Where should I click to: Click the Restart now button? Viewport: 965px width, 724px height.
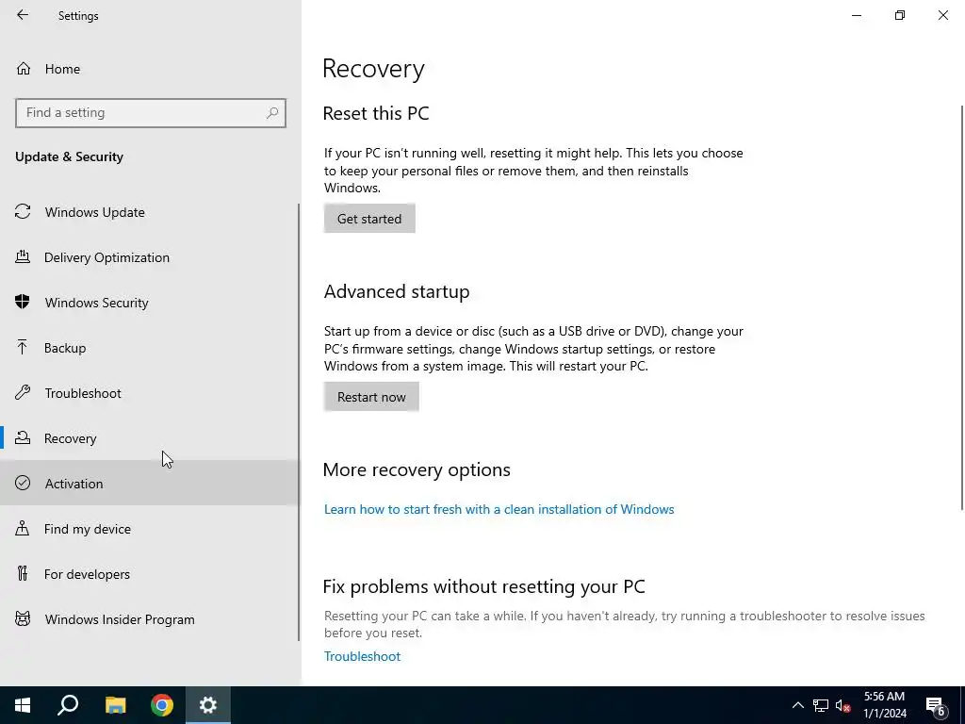click(371, 397)
